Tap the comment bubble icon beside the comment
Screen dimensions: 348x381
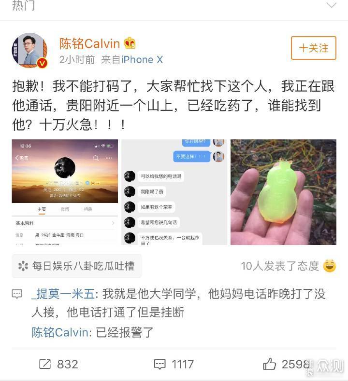[17, 294]
